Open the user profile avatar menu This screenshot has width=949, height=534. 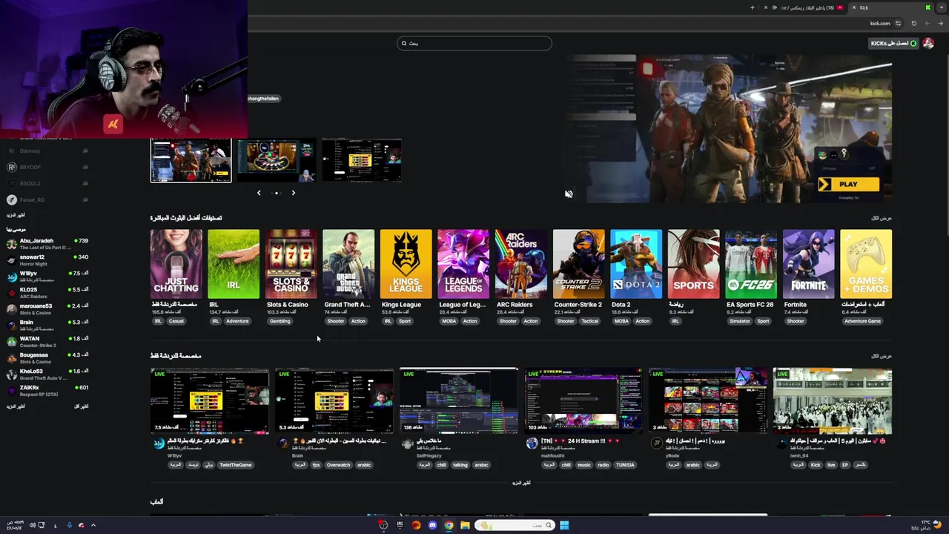[x=928, y=43]
